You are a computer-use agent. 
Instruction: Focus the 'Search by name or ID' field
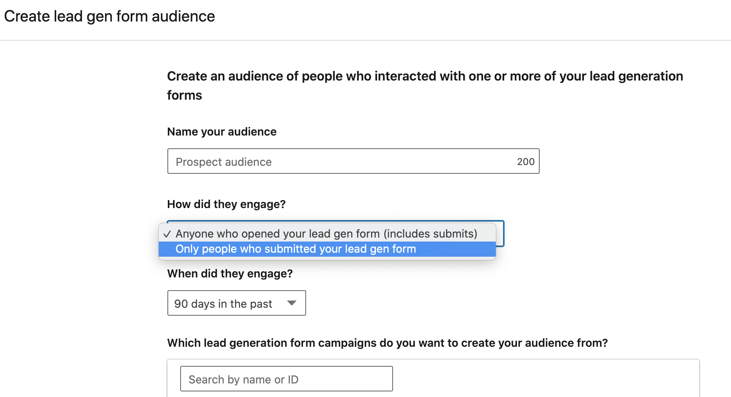tap(286, 379)
